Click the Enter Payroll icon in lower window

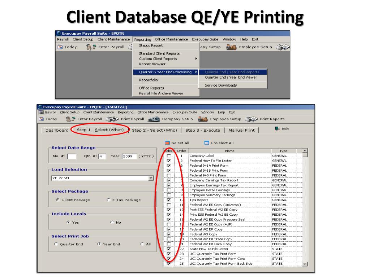[70, 119]
